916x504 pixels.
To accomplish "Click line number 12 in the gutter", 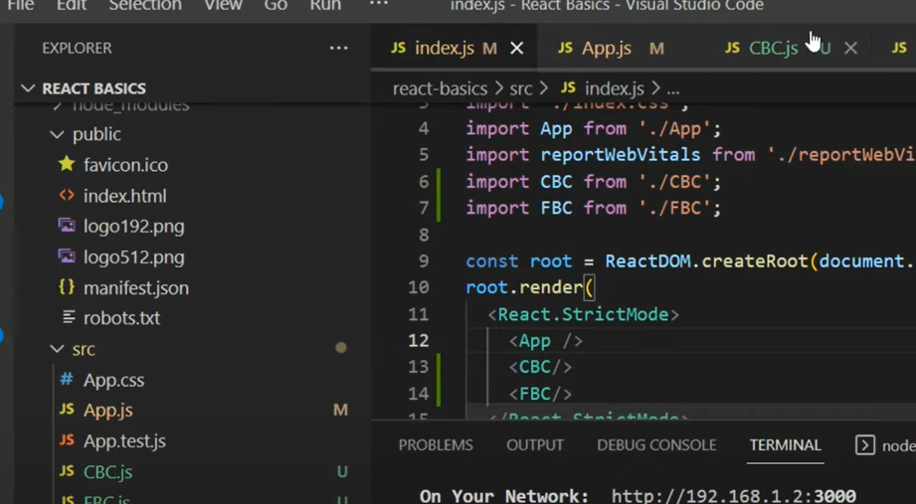I will tap(419, 341).
